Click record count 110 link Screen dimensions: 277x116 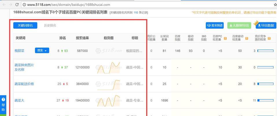click(x=136, y=12)
